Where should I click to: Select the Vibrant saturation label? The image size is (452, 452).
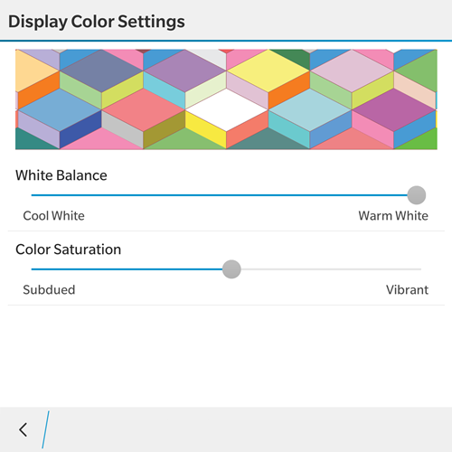coord(407,290)
